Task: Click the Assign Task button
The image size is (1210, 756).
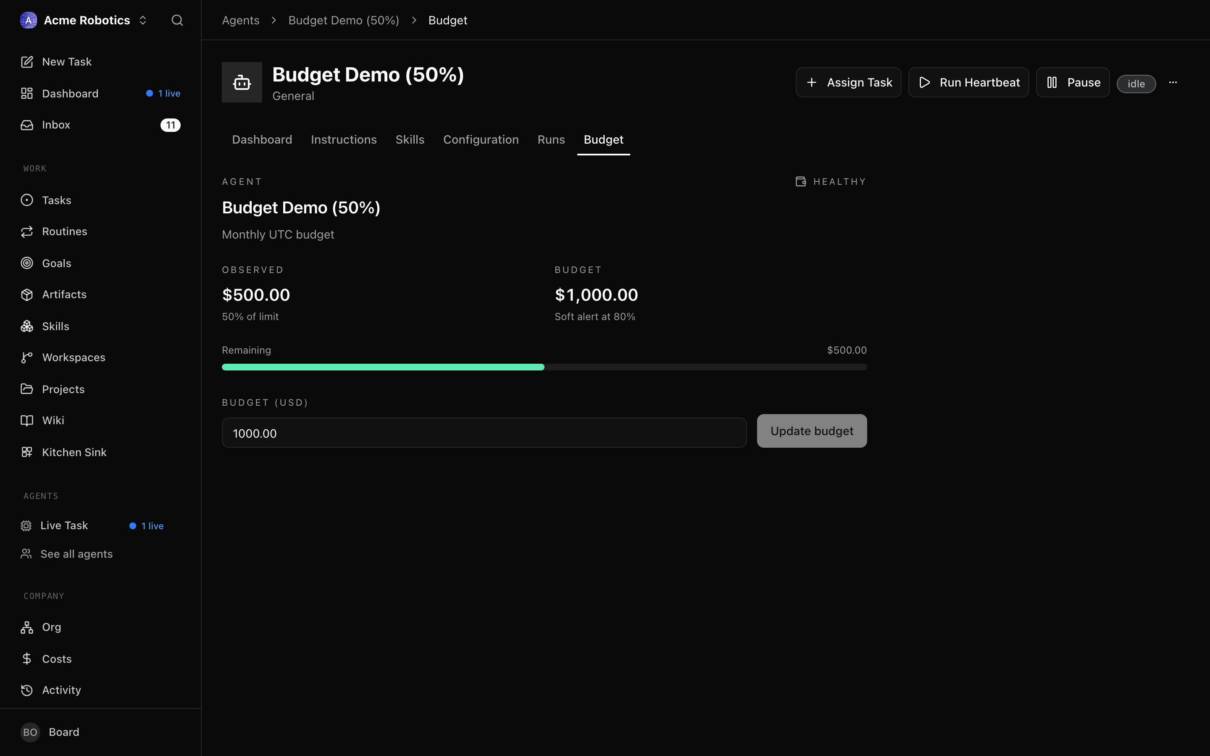Action: coord(849,82)
